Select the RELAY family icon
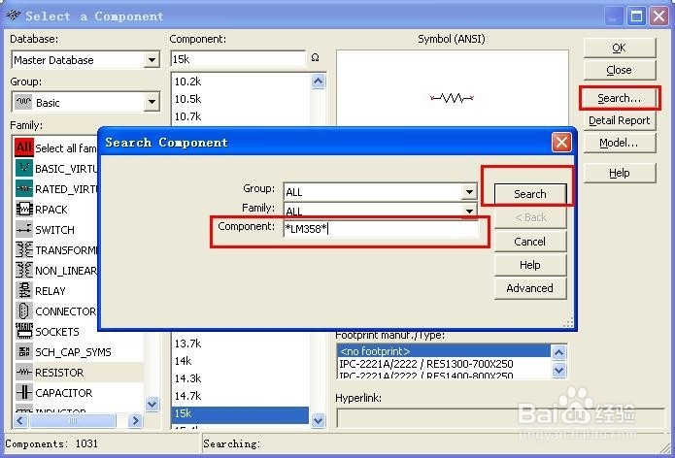 point(24,290)
